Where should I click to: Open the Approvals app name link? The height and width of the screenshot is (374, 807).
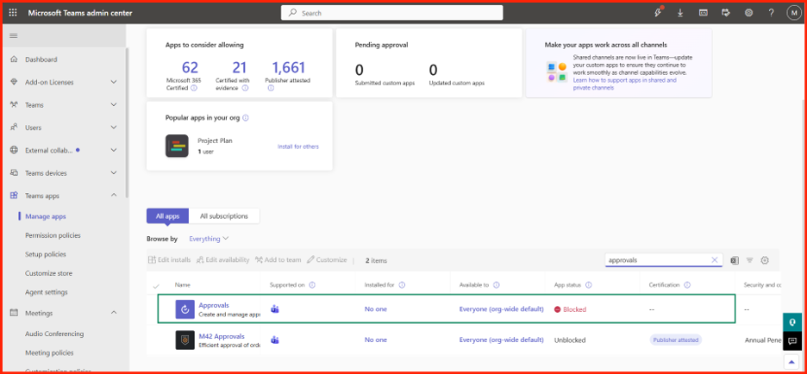point(214,305)
